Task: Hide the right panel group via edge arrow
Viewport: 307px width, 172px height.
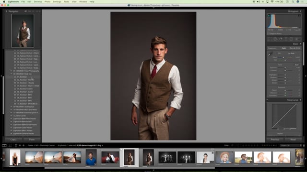Action: pyautogui.click(x=306, y=76)
